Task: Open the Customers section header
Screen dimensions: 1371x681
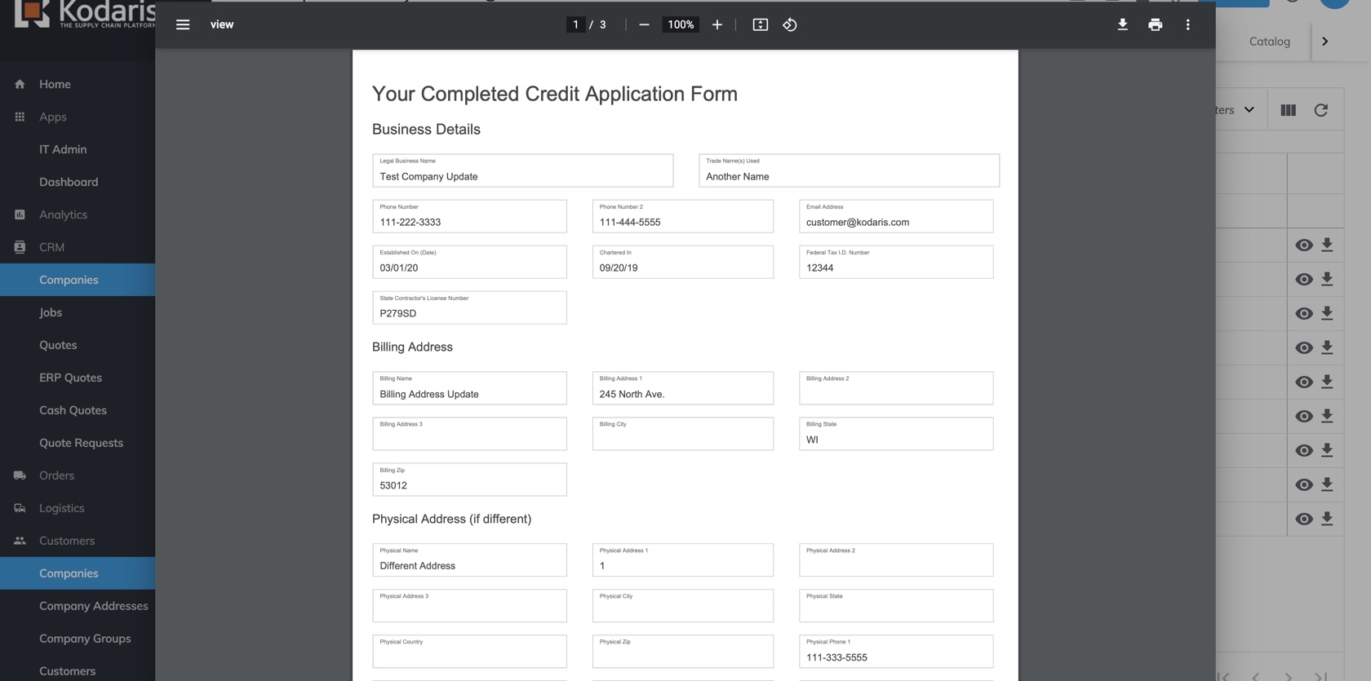Action: pos(67,541)
